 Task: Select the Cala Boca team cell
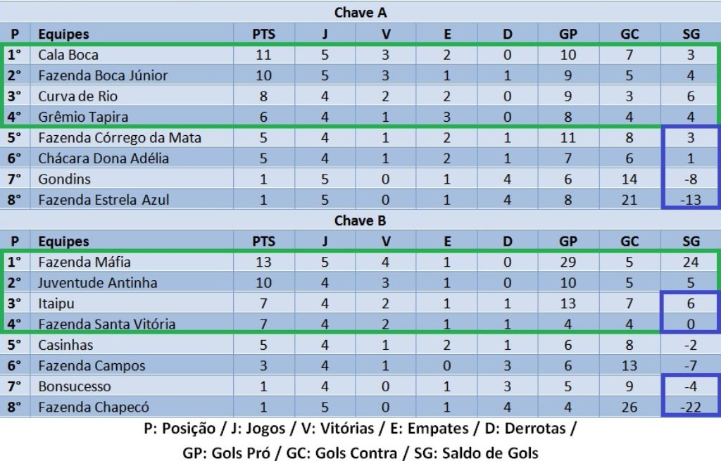coord(68,55)
